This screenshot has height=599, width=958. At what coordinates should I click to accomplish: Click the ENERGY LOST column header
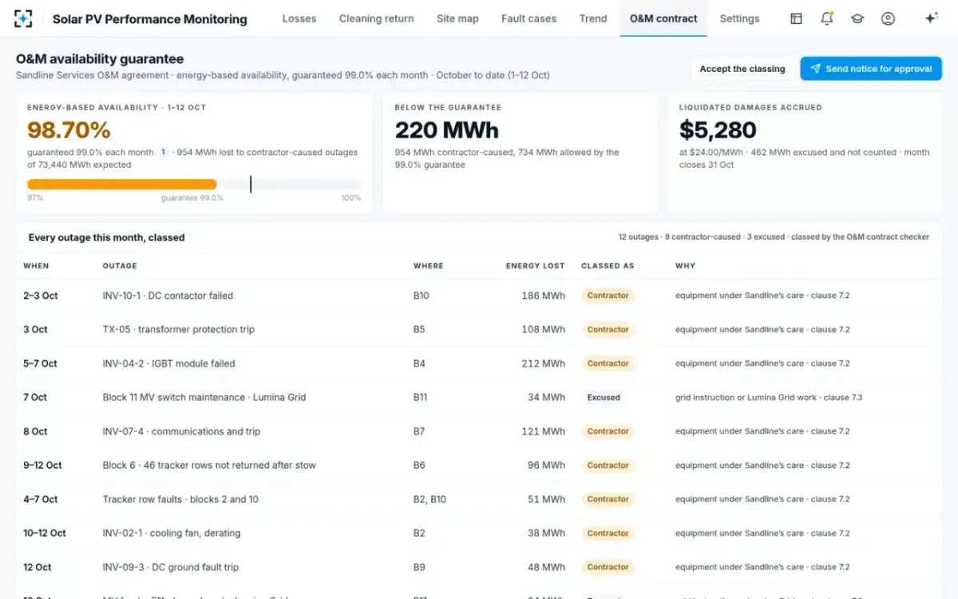(535, 266)
